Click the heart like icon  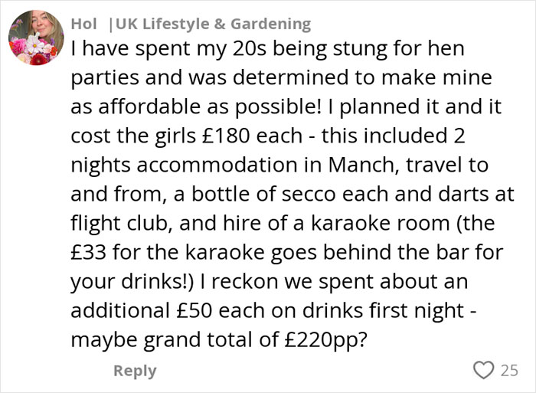click(484, 371)
